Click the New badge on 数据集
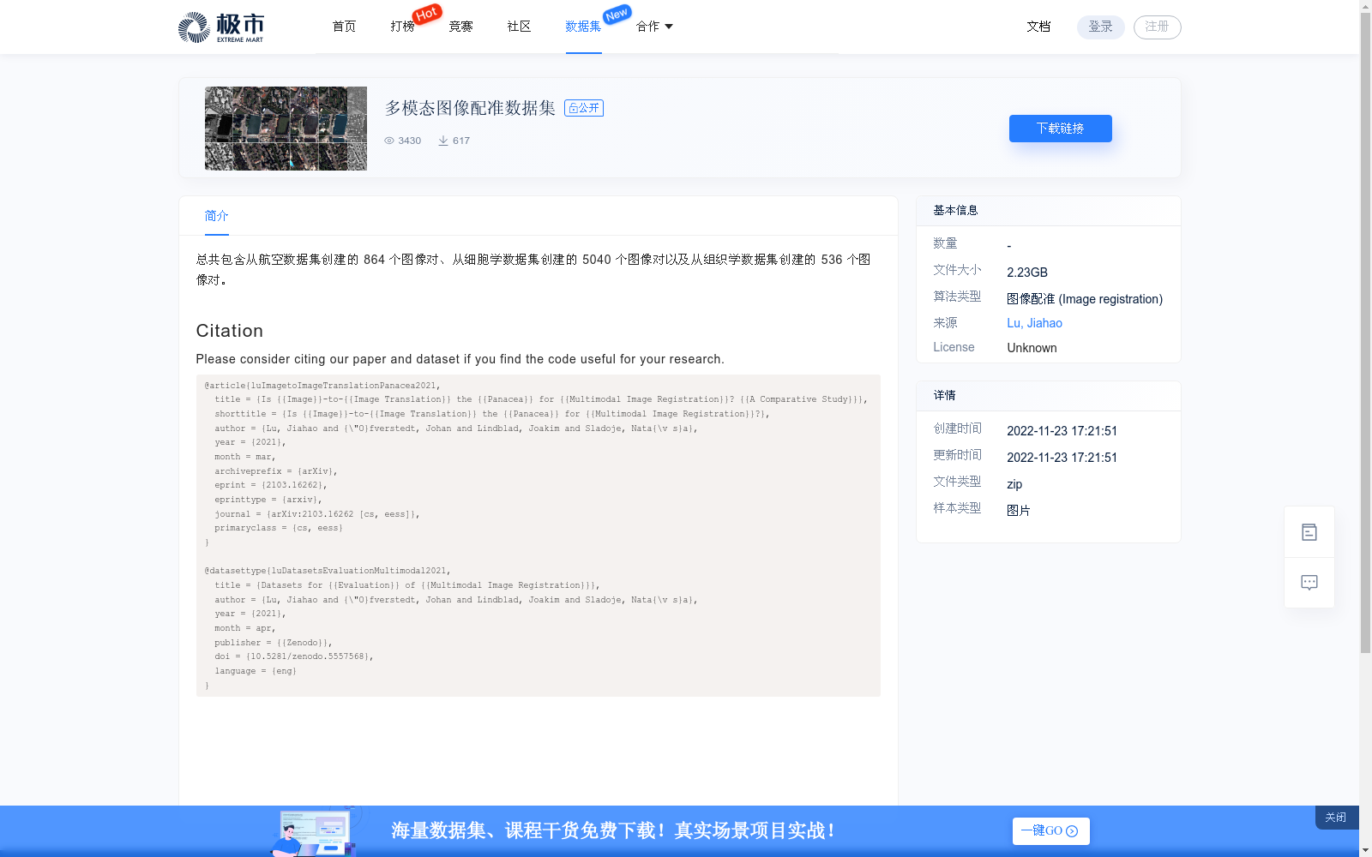This screenshot has height=857, width=1372. coord(617,15)
